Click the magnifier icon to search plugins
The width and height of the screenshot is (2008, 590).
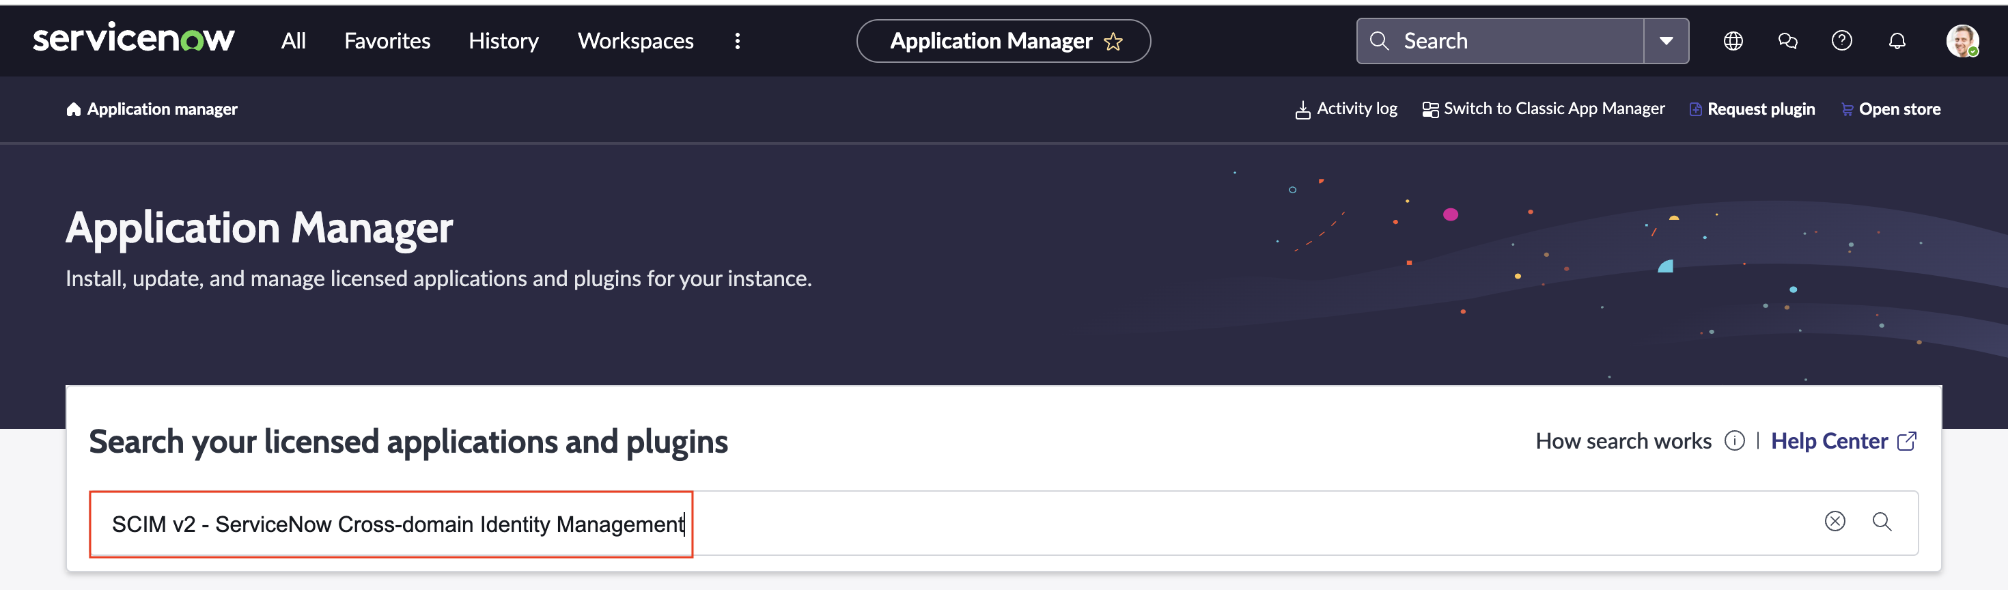coord(1882,522)
